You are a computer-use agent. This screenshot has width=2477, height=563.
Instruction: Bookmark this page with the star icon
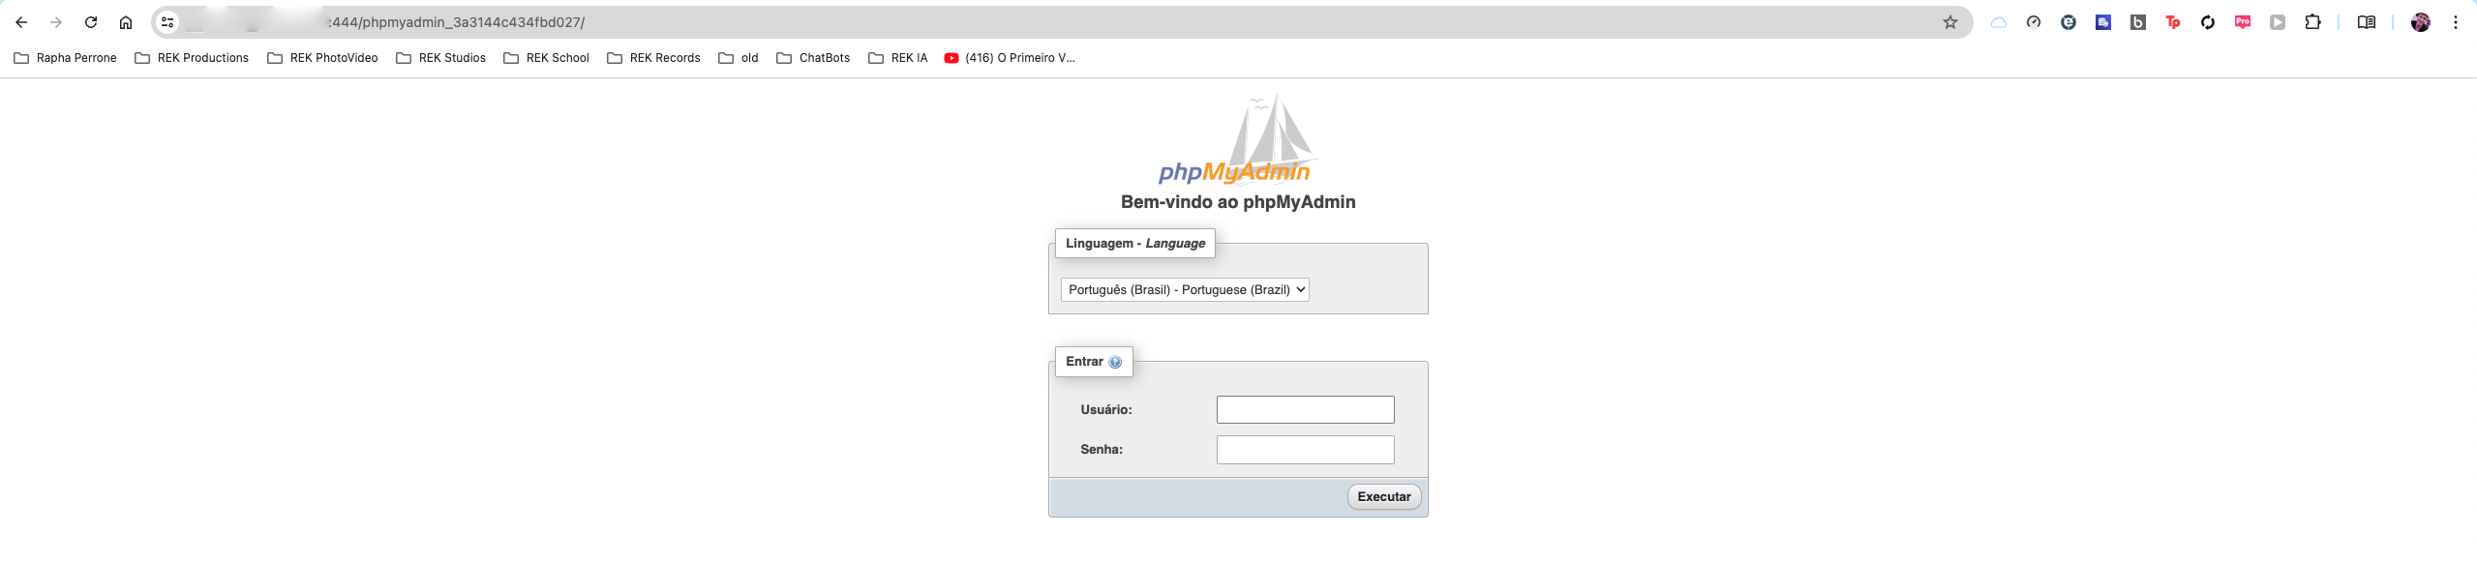[1950, 22]
